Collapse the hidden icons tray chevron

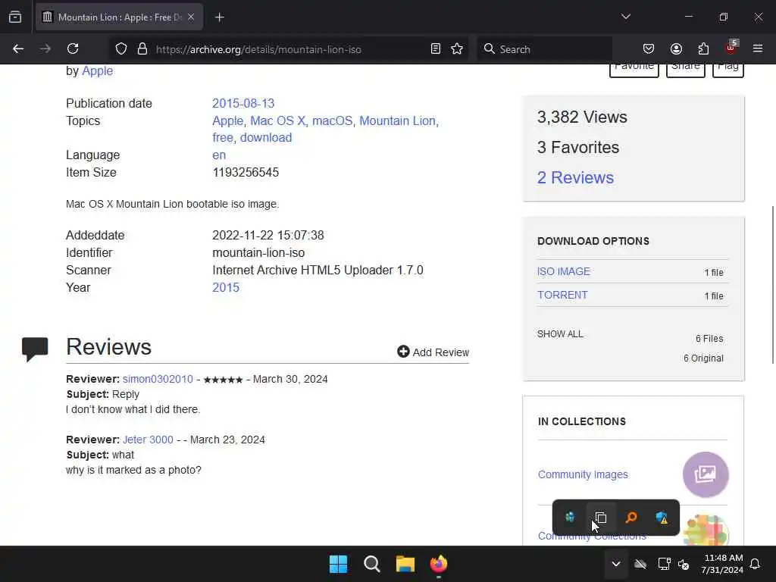615,564
